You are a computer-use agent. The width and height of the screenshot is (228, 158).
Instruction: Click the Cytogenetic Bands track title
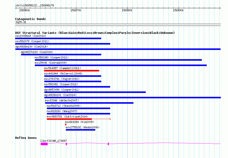[x=30, y=19]
